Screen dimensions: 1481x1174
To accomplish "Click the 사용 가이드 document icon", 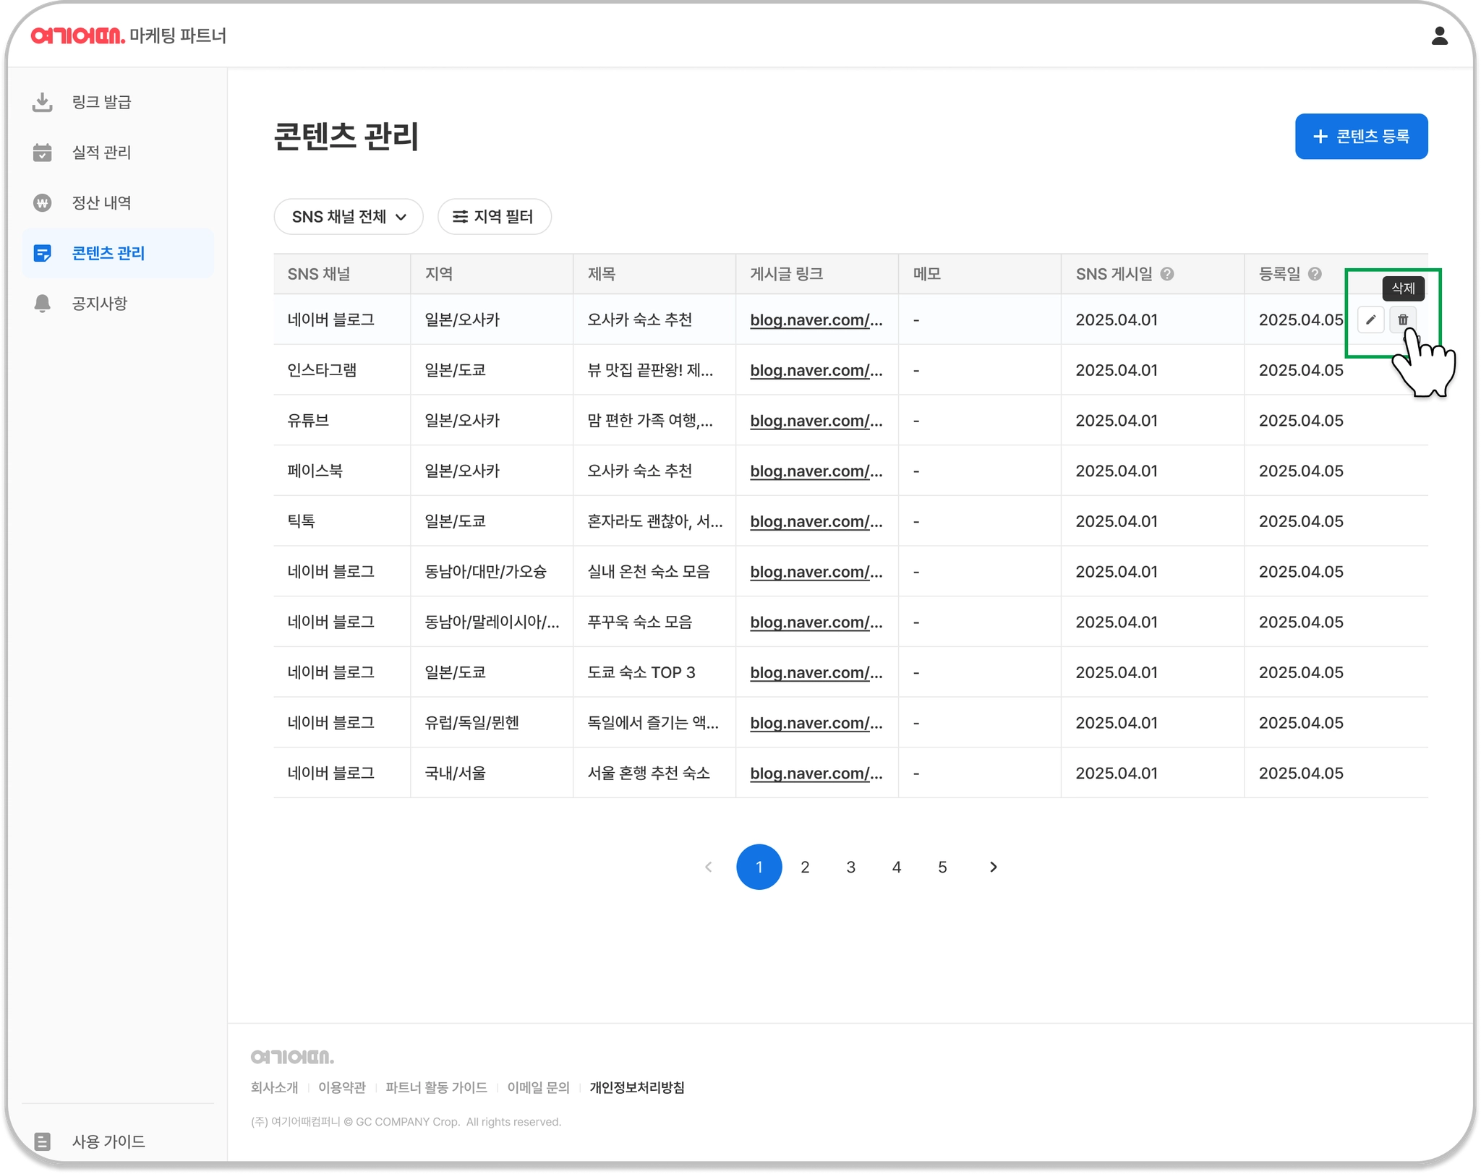I will pyautogui.click(x=43, y=1141).
